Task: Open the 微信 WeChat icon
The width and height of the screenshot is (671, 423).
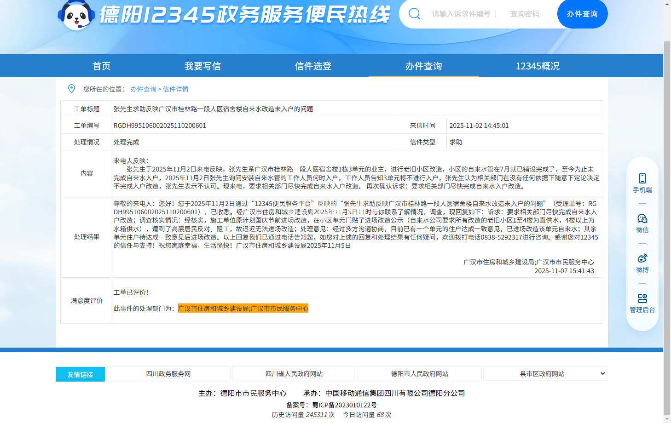Action: [642, 218]
